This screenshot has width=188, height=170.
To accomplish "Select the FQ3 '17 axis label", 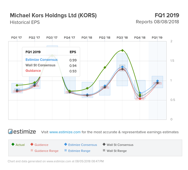I will click(x=52, y=38).
